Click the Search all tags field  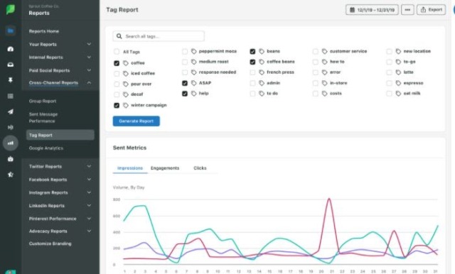(x=159, y=36)
